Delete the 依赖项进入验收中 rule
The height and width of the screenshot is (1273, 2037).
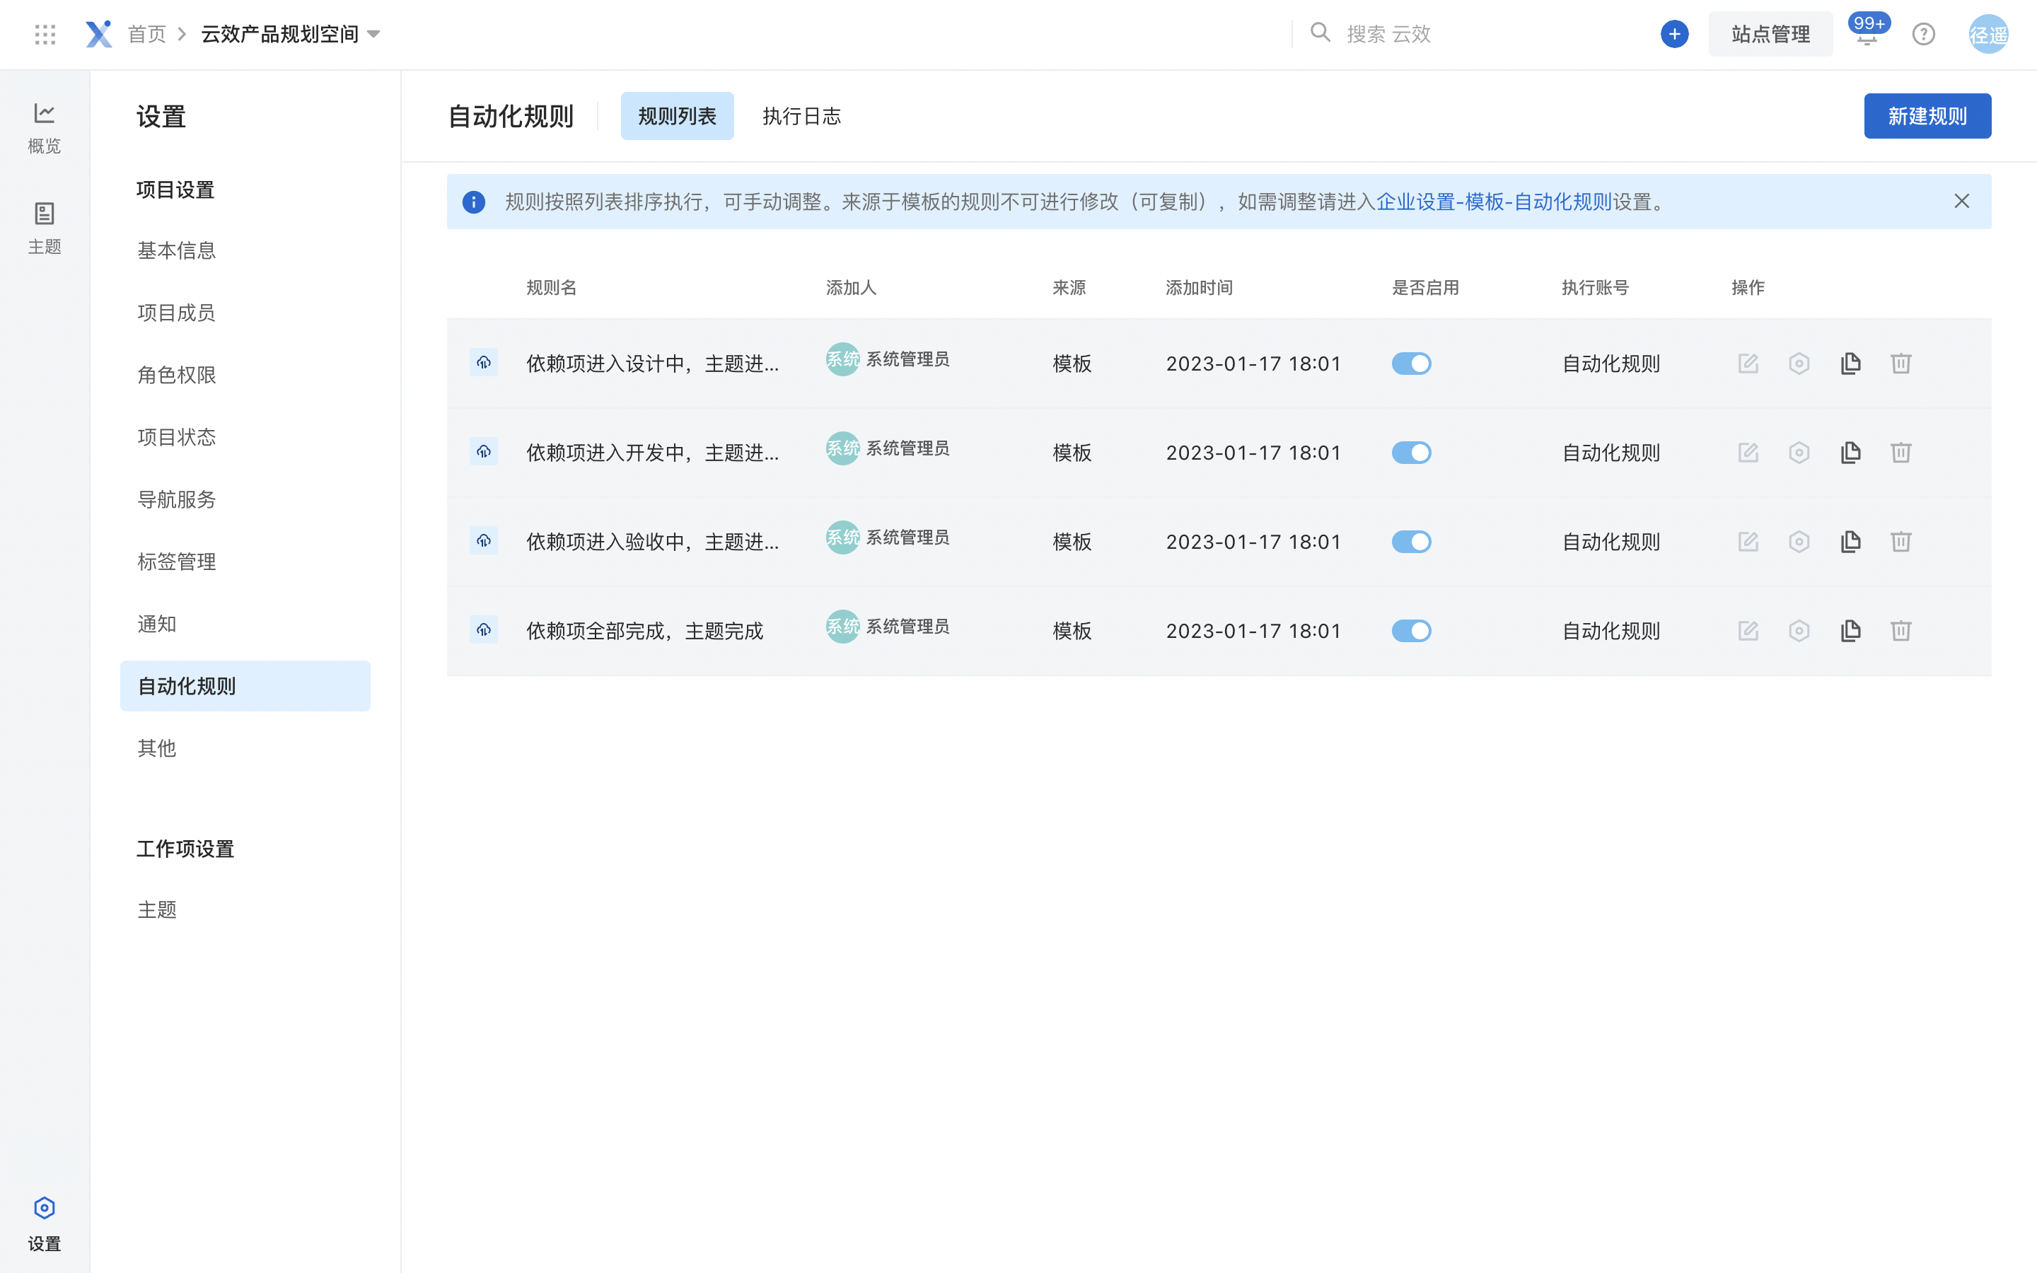pyautogui.click(x=1900, y=542)
